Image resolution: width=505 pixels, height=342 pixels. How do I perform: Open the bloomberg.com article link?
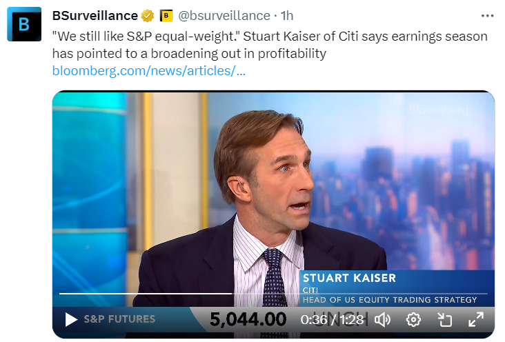click(148, 70)
